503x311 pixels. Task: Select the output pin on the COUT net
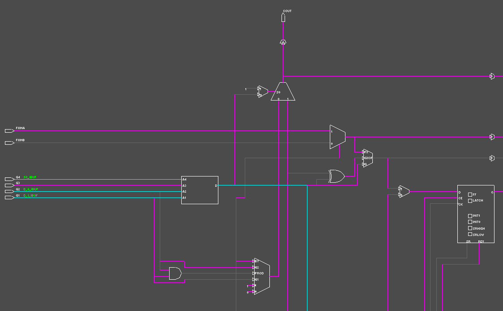pyautogui.click(x=492, y=76)
